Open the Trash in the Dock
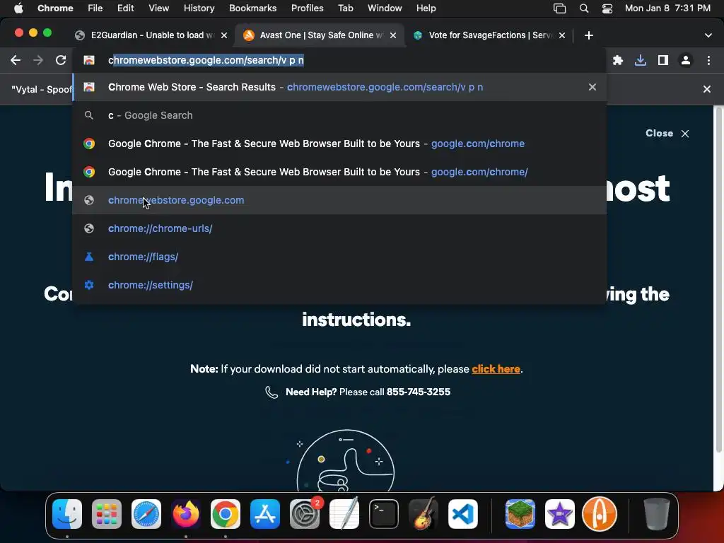The width and height of the screenshot is (724, 543). coord(657,514)
